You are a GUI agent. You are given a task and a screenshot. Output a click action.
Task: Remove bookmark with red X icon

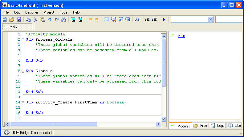pyautogui.click(x=114, y=19)
